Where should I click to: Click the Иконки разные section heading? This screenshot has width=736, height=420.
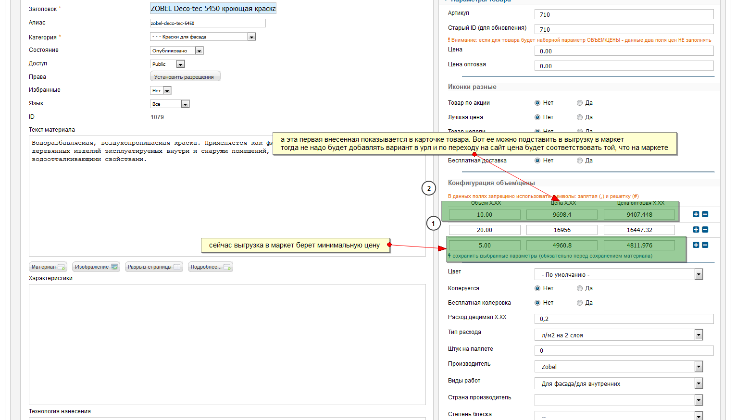pyautogui.click(x=472, y=87)
